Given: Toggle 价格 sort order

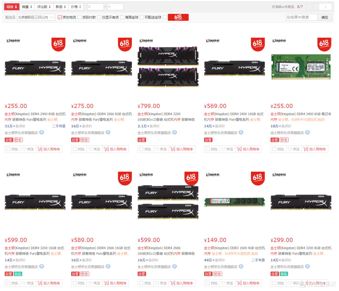Looking at the screenshot, I should (x=76, y=7).
